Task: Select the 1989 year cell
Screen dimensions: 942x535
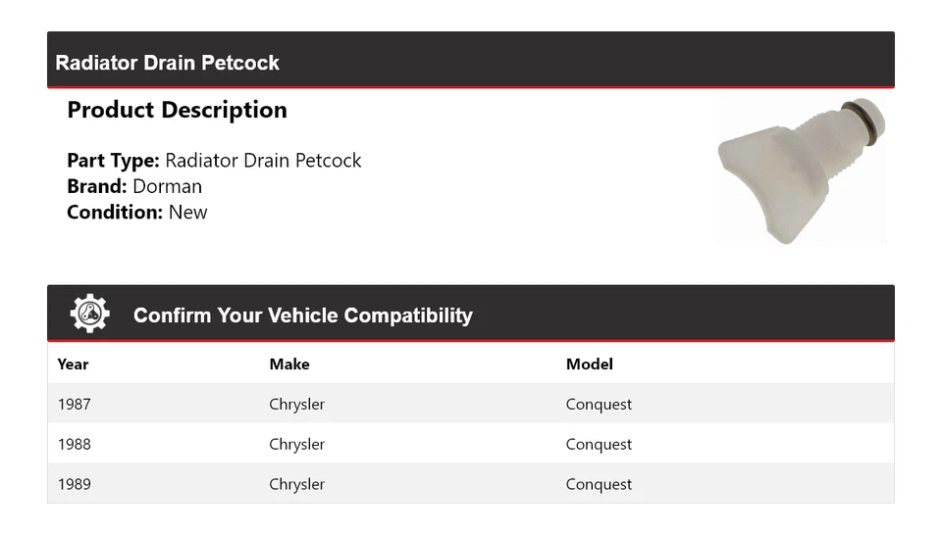Action: [75, 484]
